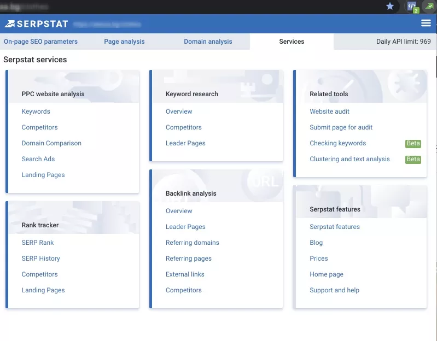This screenshot has width=437, height=341.
Task: Switch to On-page SEO parameters tab
Action: 40,42
